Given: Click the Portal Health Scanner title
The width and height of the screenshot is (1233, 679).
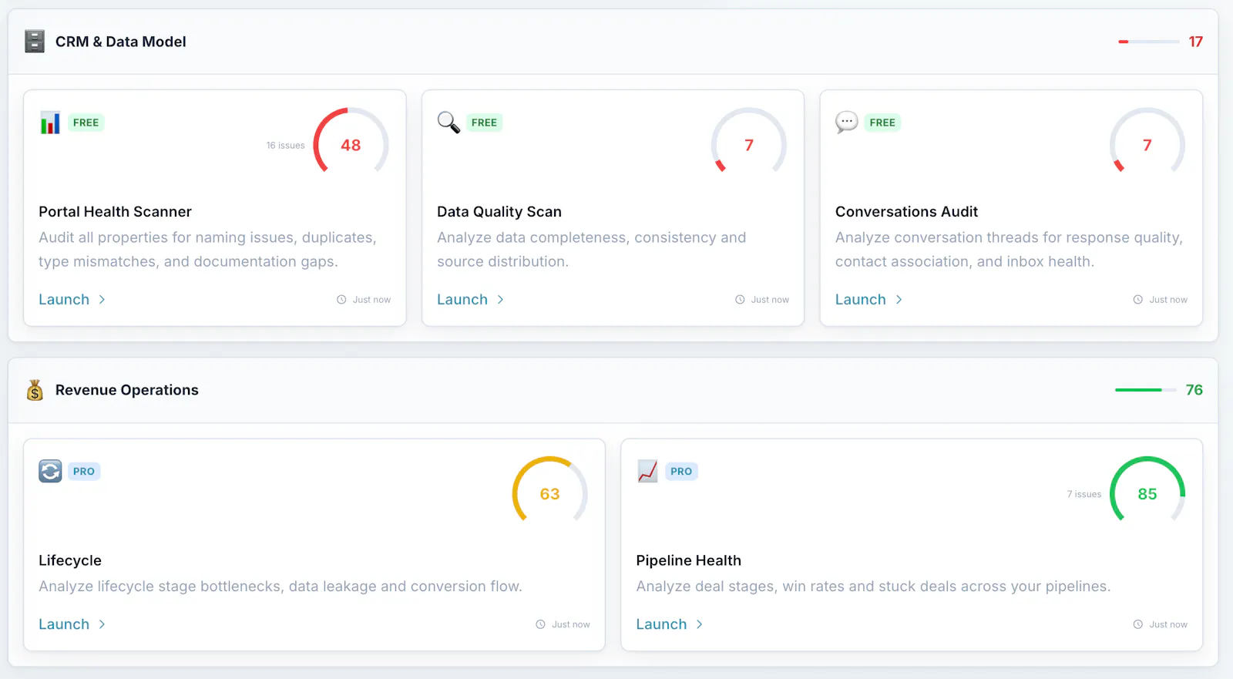Looking at the screenshot, I should pyautogui.click(x=115, y=212).
